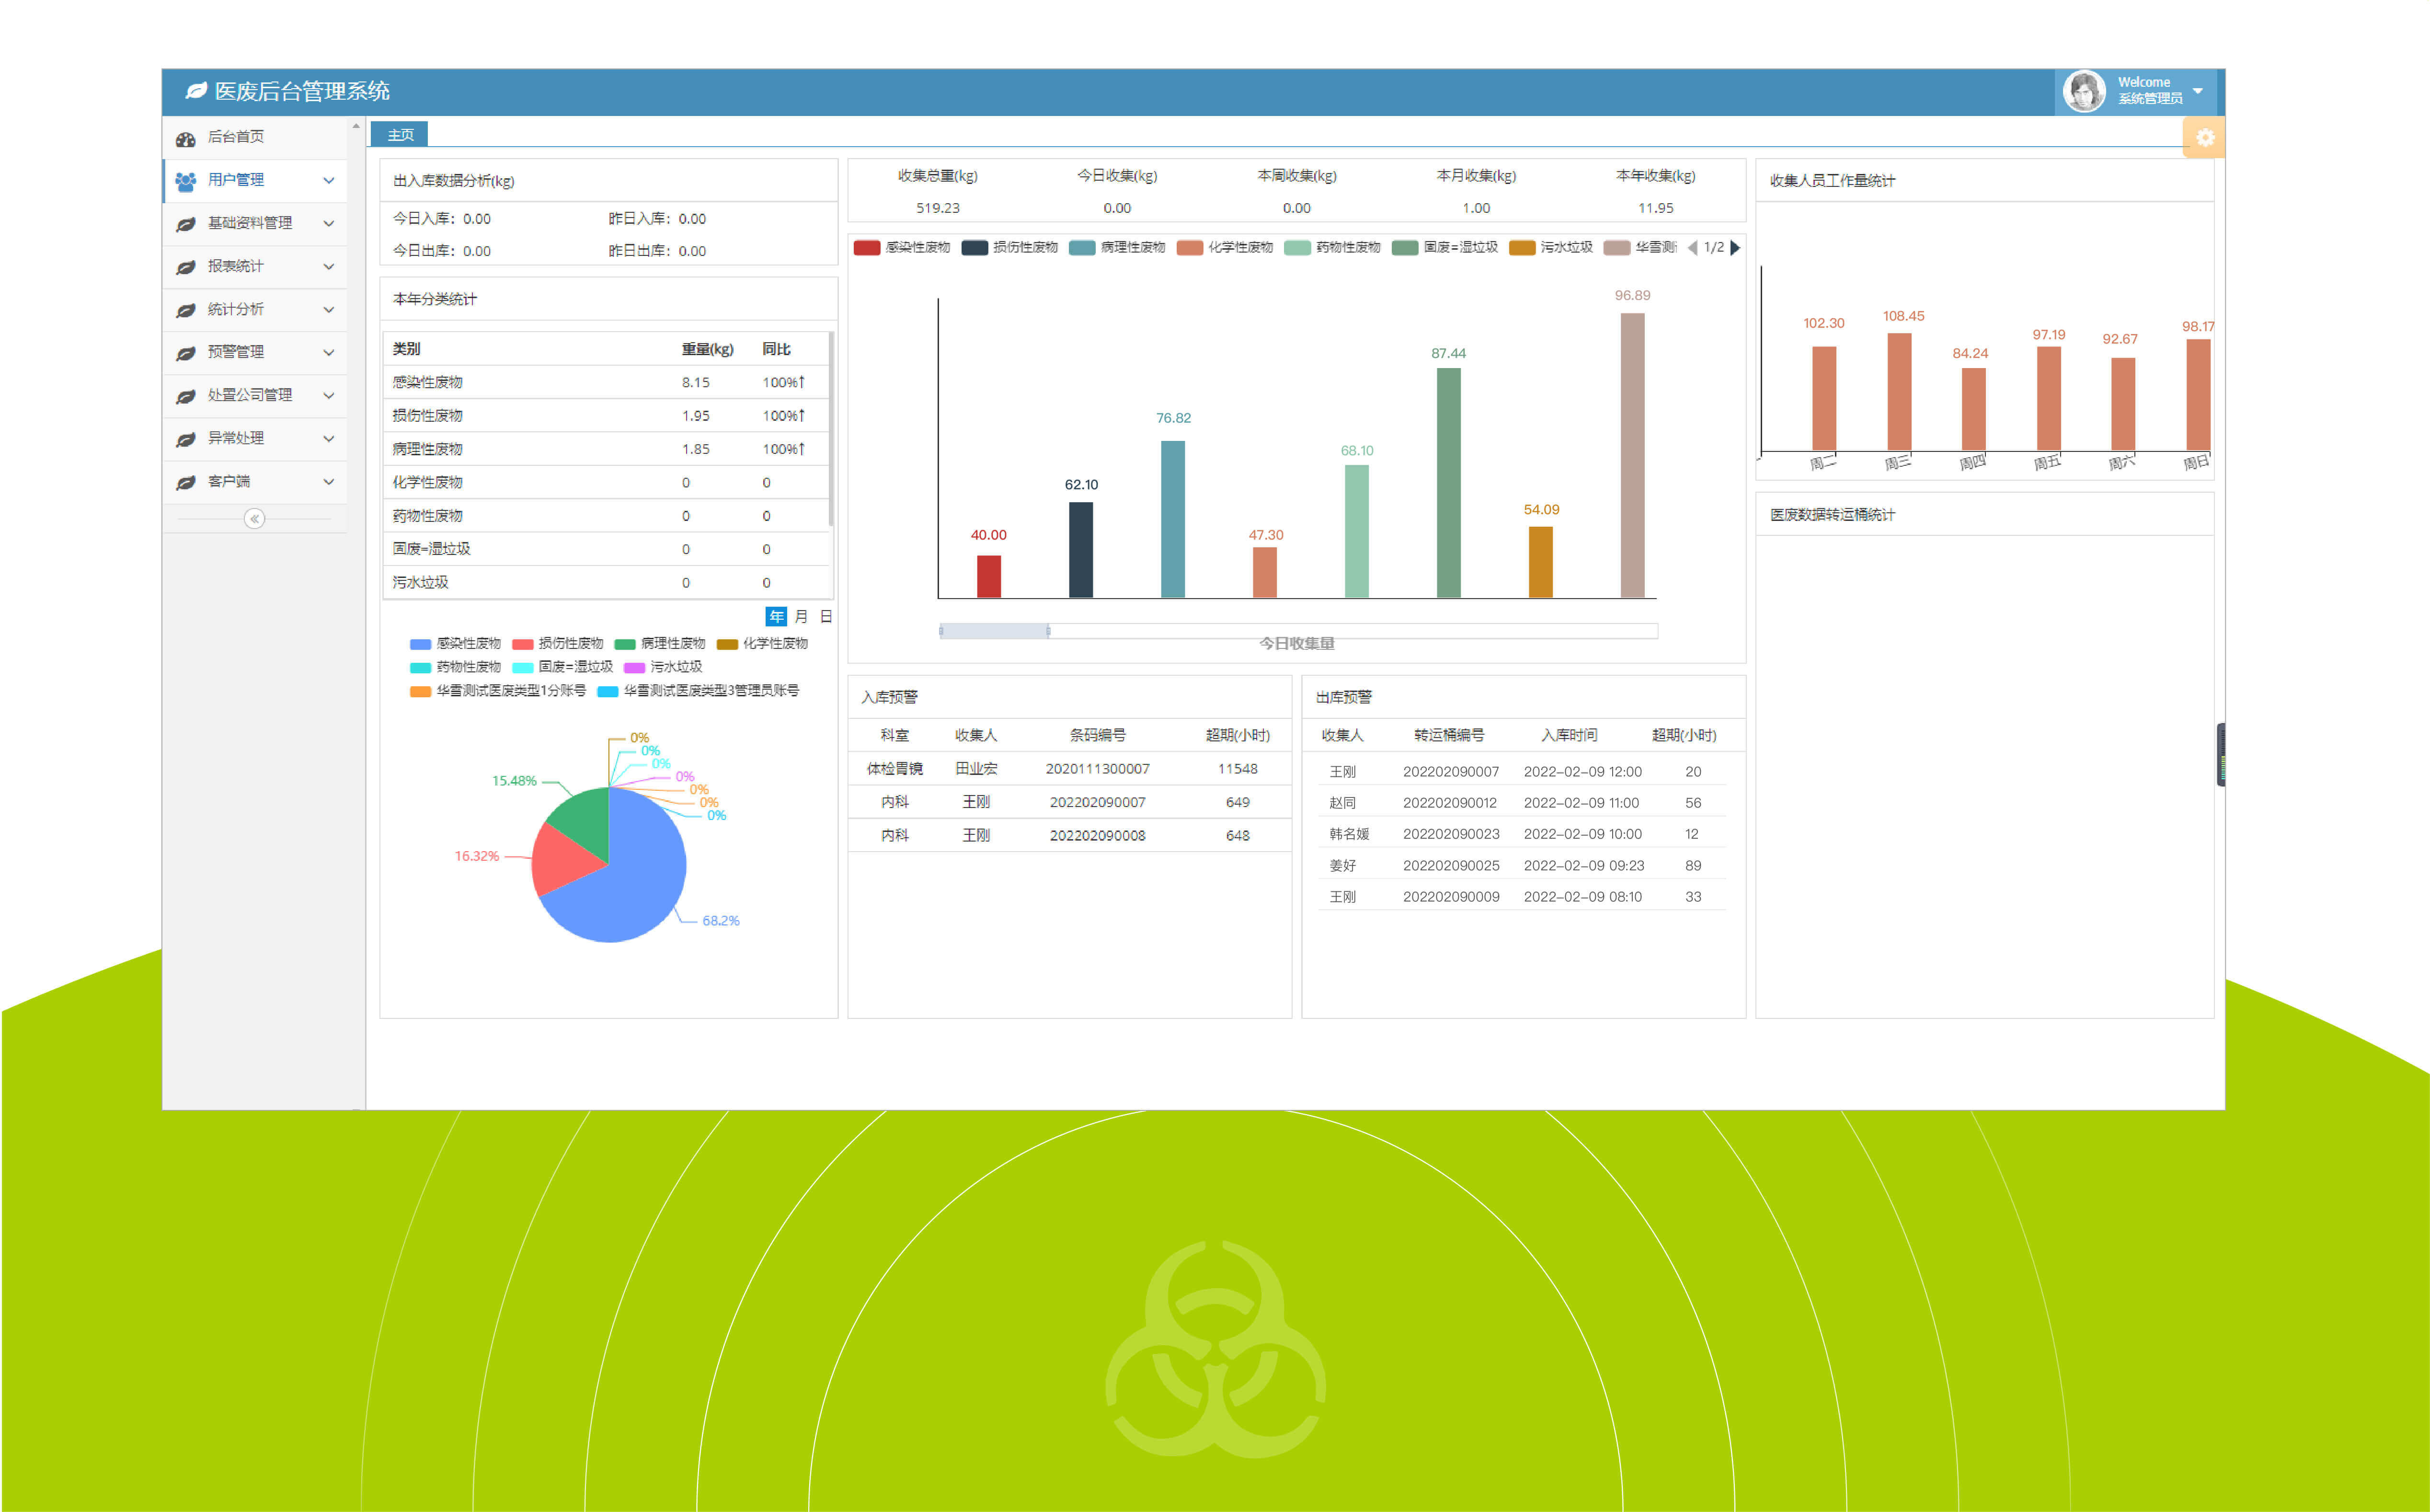This screenshot has height=1512, width=2430.
Task: Select 日 period button
Action: click(825, 616)
